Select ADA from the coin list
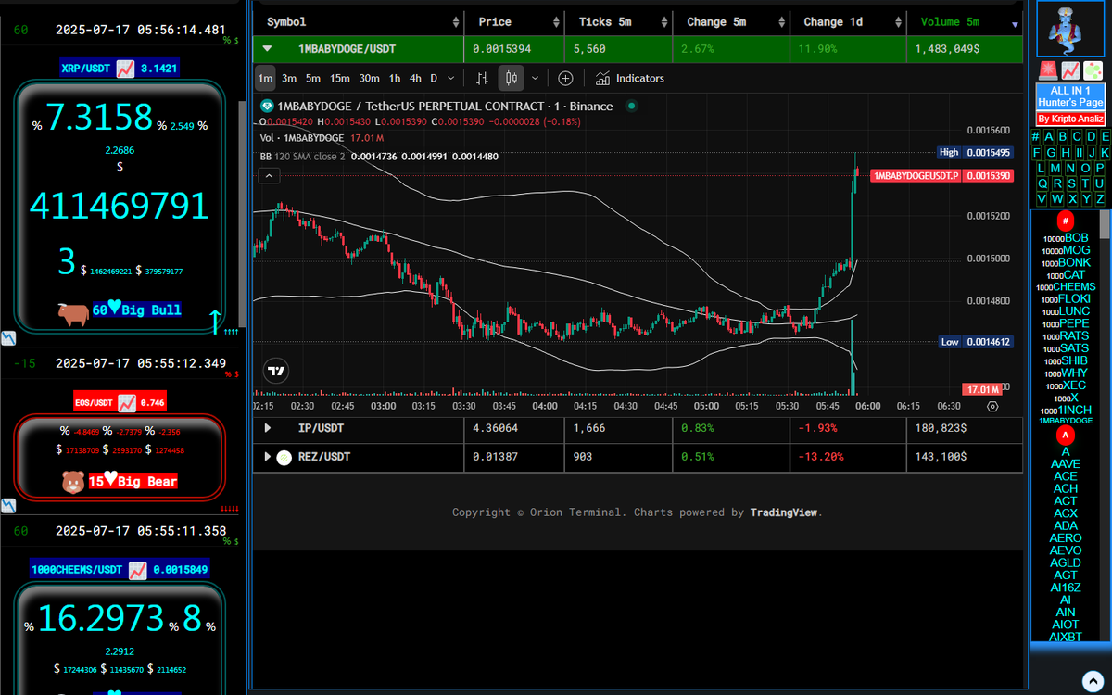Viewport: 1112px width, 695px height. (1066, 525)
